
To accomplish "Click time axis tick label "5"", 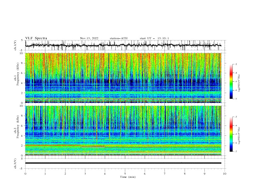I will click(x=125, y=174).
